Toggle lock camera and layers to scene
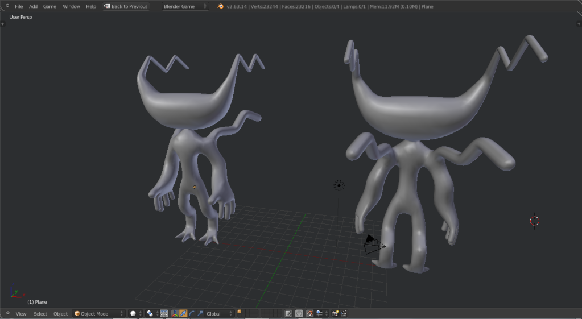The width and height of the screenshot is (582, 319). [x=288, y=314]
